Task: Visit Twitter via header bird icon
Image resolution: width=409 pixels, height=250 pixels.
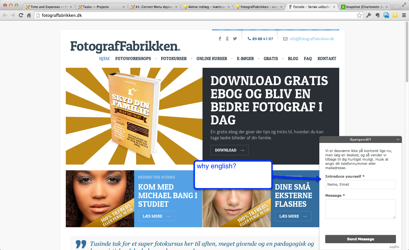Action: pyautogui.click(x=235, y=39)
